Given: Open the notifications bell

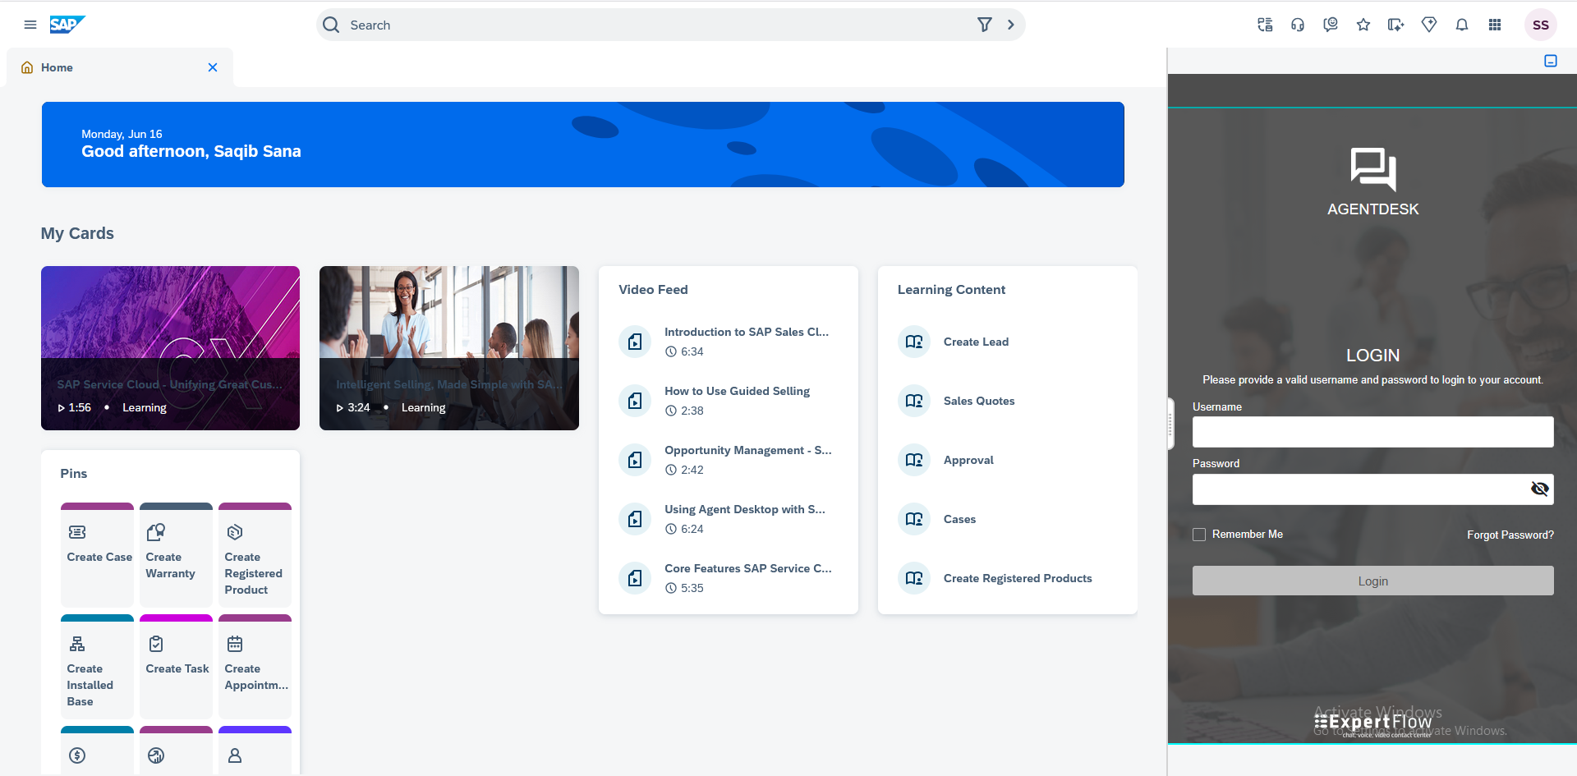Looking at the screenshot, I should coord(1462,25).
